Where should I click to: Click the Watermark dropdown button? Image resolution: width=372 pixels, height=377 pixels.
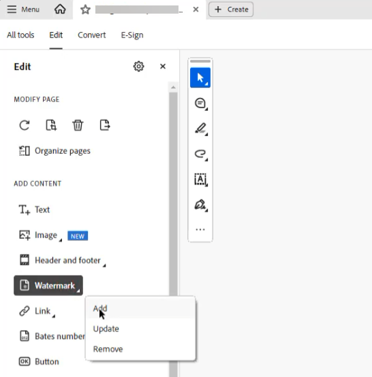click(48, 285)
